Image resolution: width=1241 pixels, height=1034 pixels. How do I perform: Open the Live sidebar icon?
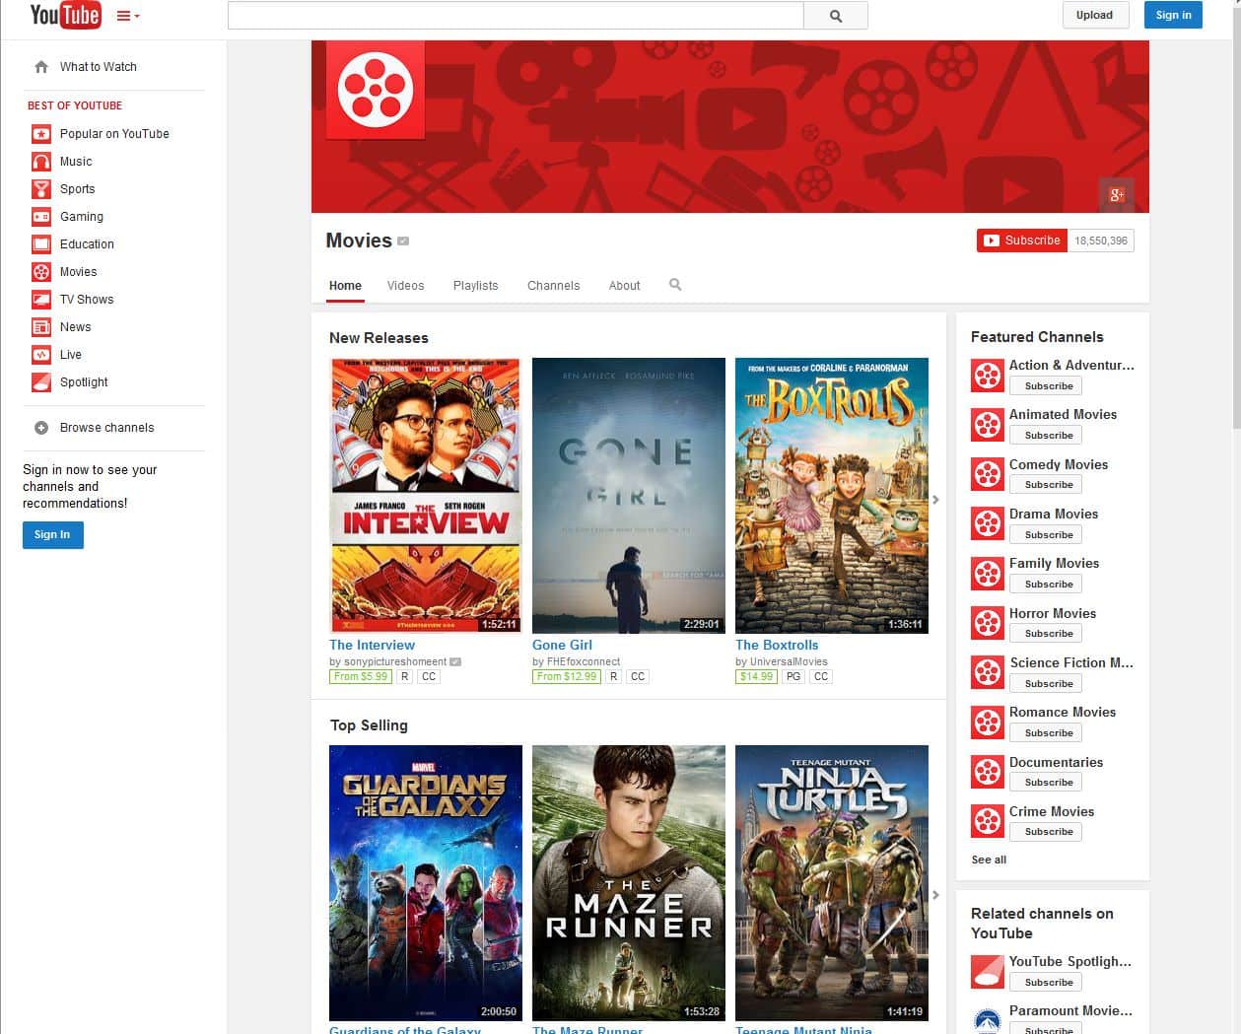point(41,355)
